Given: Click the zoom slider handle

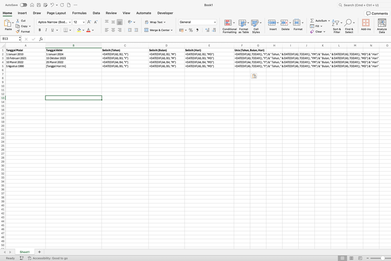Looking at the screenshot, I should 383,258.
